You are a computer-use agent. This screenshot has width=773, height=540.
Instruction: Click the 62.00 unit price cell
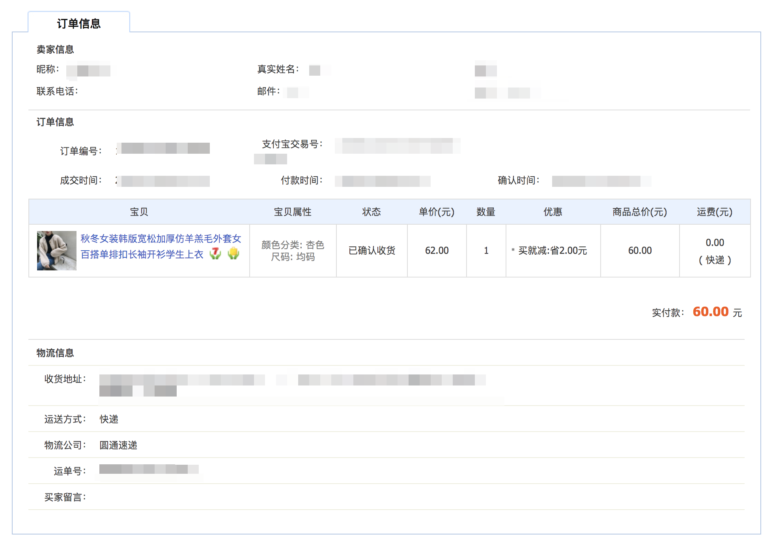click(x=437, y=251)
